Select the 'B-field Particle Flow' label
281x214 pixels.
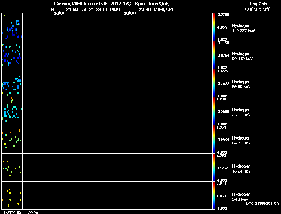click(262, 203)
